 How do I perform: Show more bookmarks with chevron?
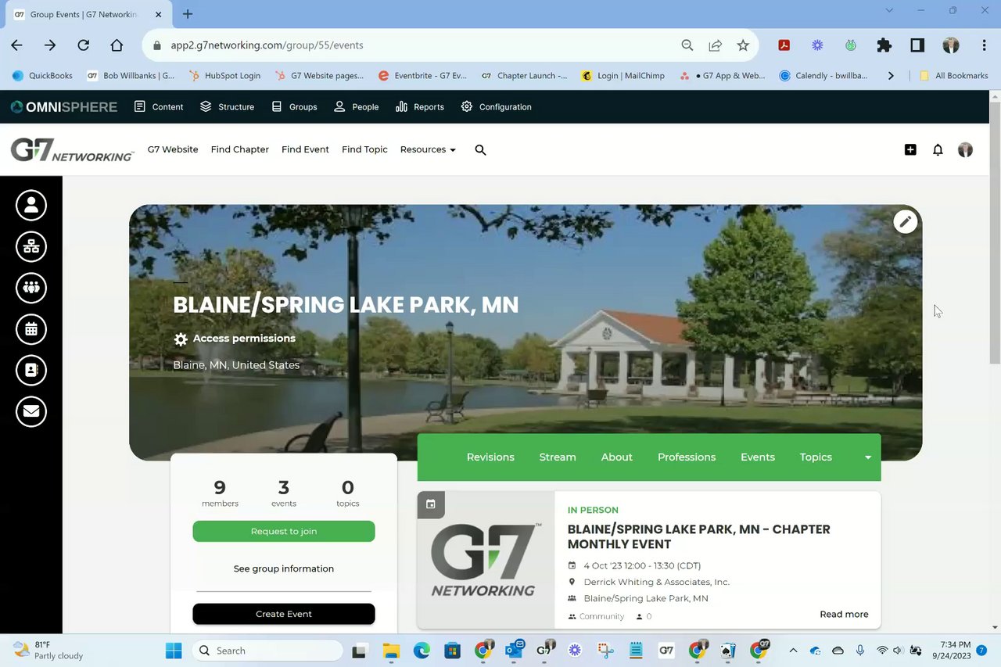(891, 76)
